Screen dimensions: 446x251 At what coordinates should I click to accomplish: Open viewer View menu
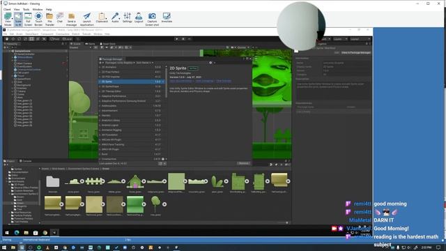pyautogui.click(x=17, y=9)
